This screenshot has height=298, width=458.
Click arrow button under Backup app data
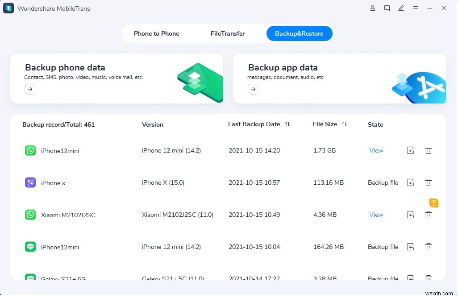click(x=253, y=89)
